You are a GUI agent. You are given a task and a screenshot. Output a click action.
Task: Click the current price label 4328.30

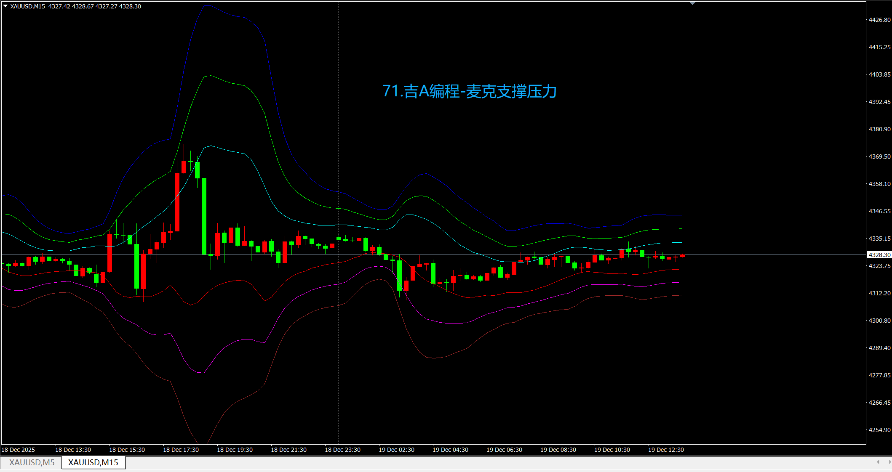pyautogui.click(x=879, y=255)
